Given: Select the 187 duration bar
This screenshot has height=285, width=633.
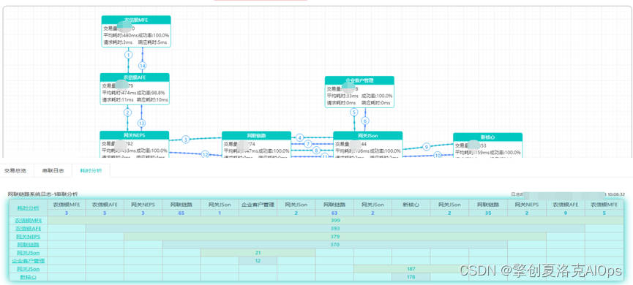Looking at the screenshot, I should [x=411, y=269].
